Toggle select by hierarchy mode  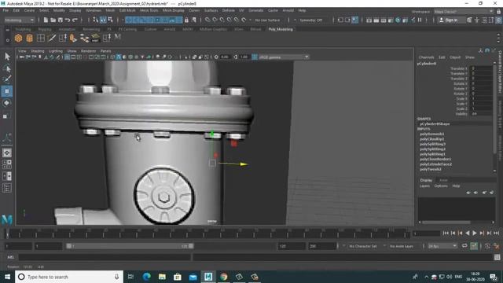click(96, 20)
